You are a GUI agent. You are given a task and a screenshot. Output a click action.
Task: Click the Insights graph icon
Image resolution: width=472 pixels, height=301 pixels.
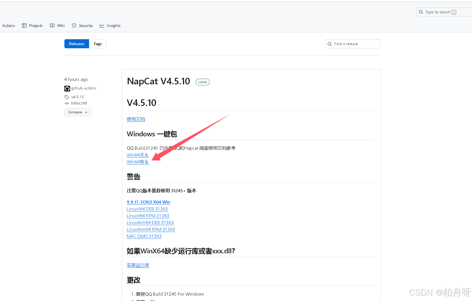tap(102, 26)
